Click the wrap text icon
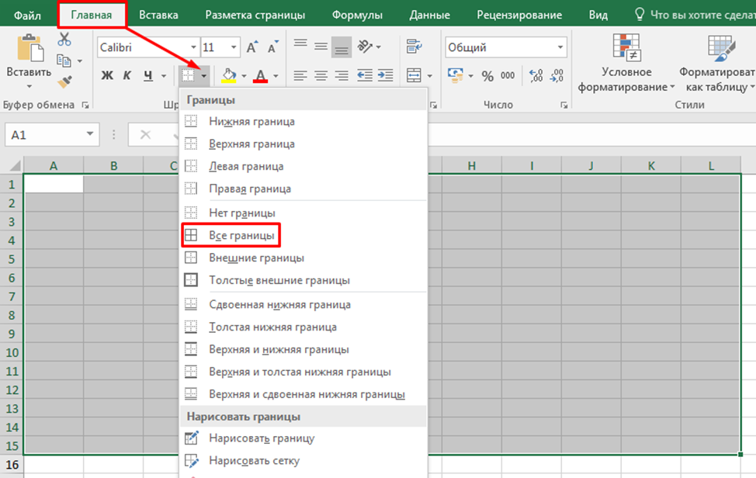The width and height of the screenshot is (756, 478). point(414,47)
